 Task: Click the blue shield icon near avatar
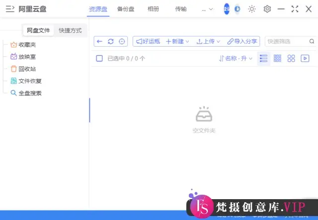click(238, 9)
